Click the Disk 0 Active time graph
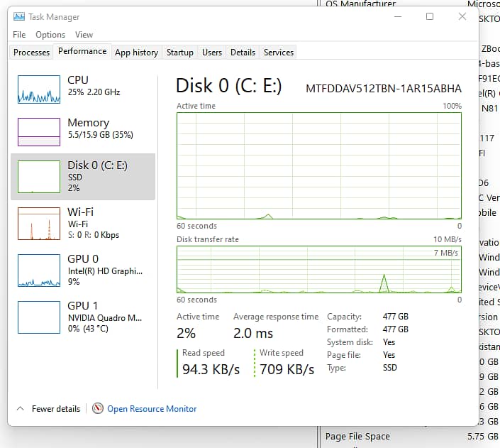The width and height of the screenshot is (500, 448). [x=319, y=165]
